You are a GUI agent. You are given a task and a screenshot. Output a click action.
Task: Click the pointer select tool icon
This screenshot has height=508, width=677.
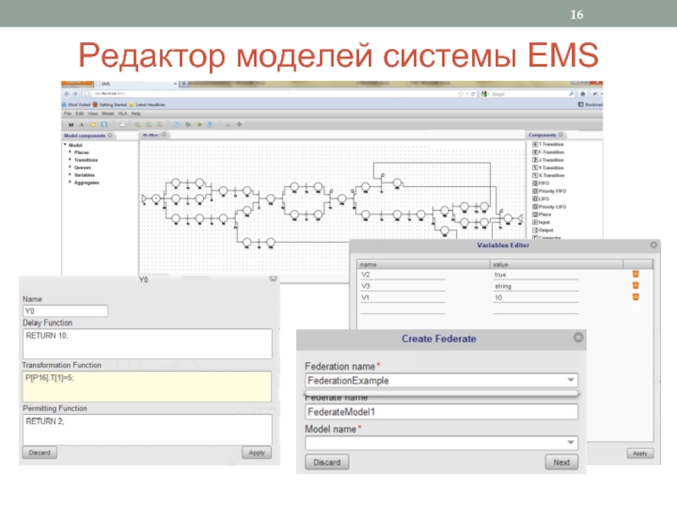coord(228,124)
